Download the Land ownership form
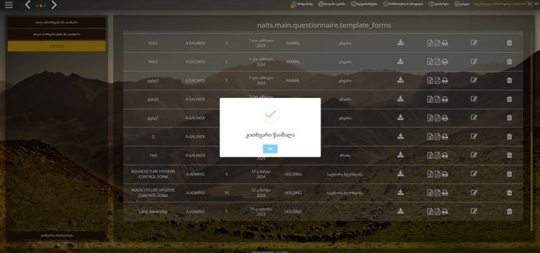The image size is (540, 253). tap(400, 210)
